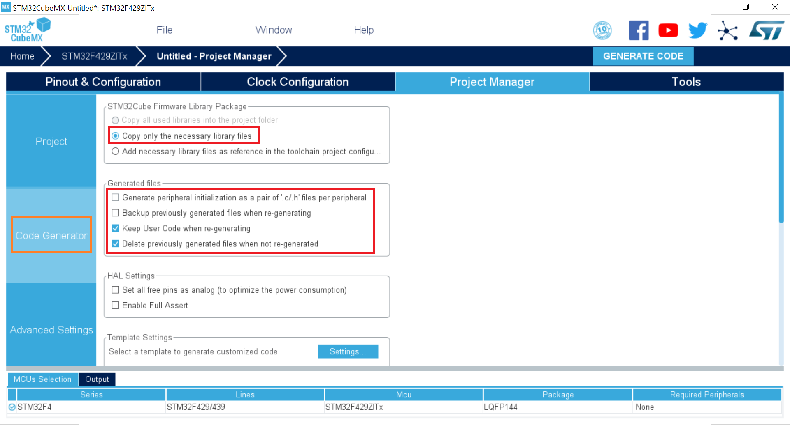Image resolution: width=790 pixels, height=425 pixels.
Task: Open the ST logo link
Action: [767, 30]
